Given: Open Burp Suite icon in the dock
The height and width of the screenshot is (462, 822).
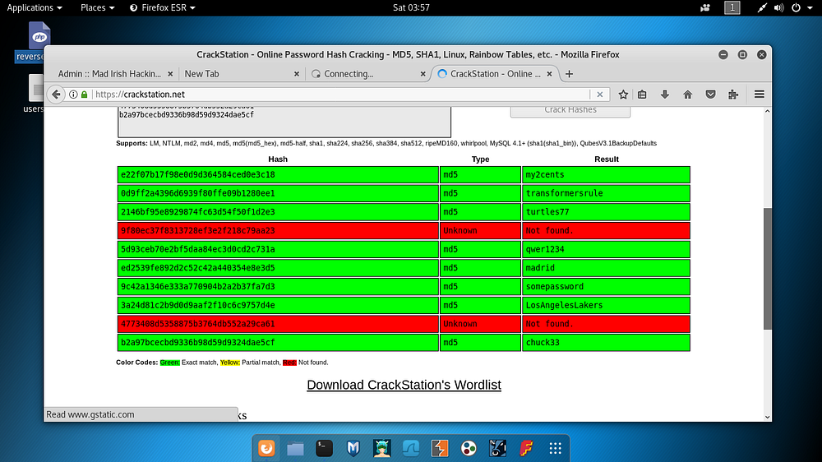Looking at the screenshot, I should coord(440,448).
